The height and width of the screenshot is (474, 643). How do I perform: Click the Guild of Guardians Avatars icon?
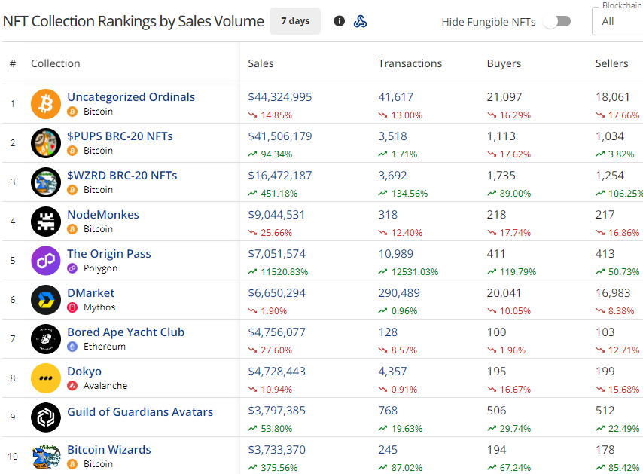pos(46,417)
